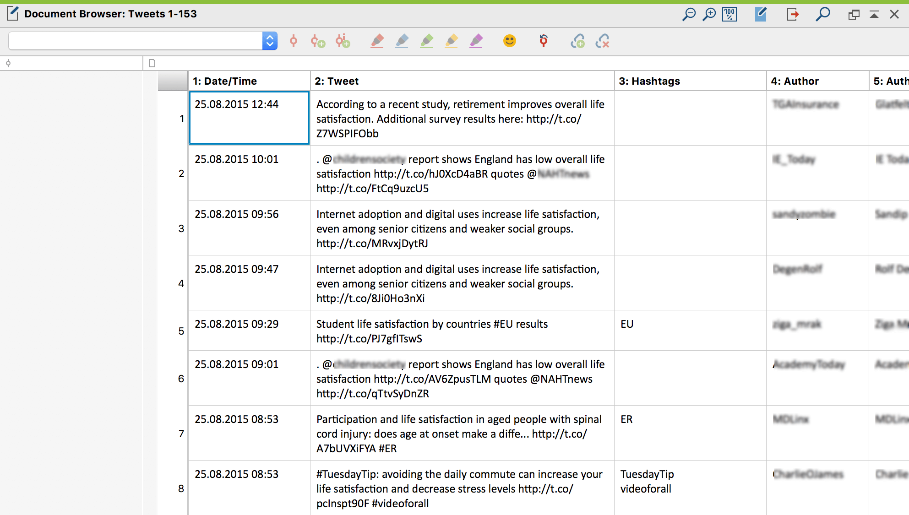
Task: Open the search magnifier in title bar
Action: pyautogui.click(x=823, y=14)
